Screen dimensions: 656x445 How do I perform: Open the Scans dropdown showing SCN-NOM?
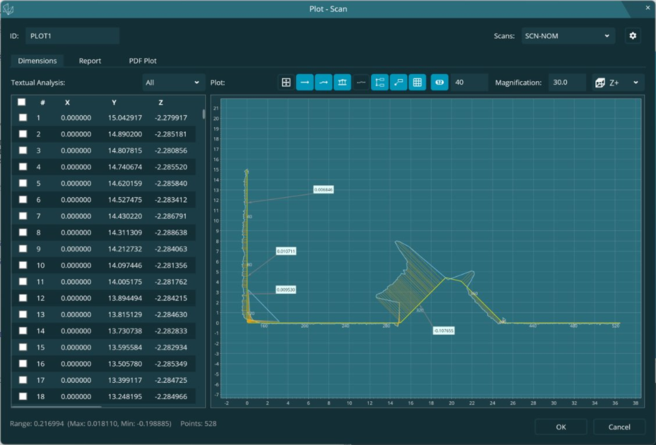point(567,35)
